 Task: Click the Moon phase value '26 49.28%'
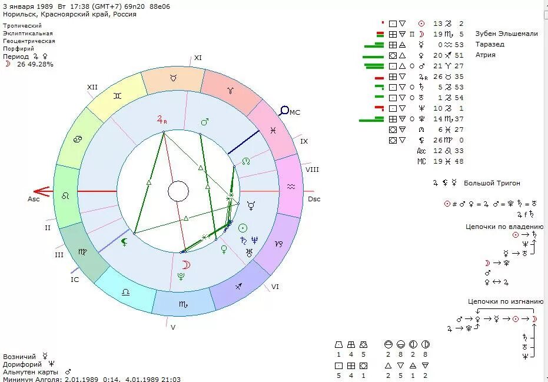[x=35, y=64]
